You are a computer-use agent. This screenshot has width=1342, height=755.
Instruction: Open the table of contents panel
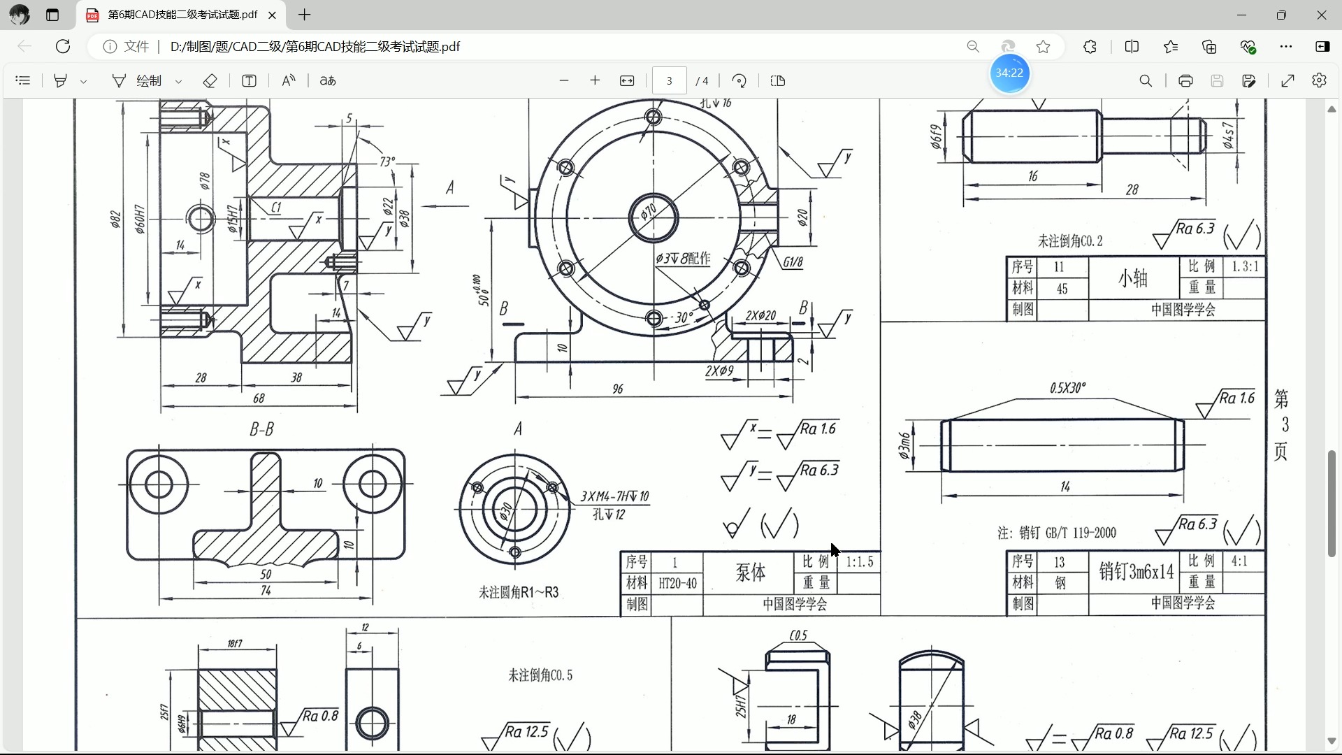click(23, 80)
